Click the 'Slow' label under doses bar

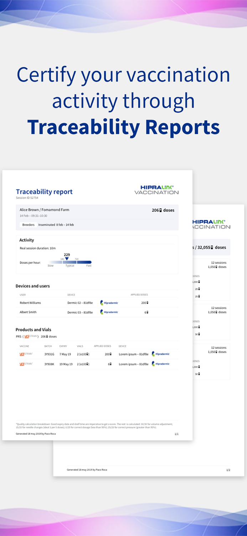coord(51,266)
